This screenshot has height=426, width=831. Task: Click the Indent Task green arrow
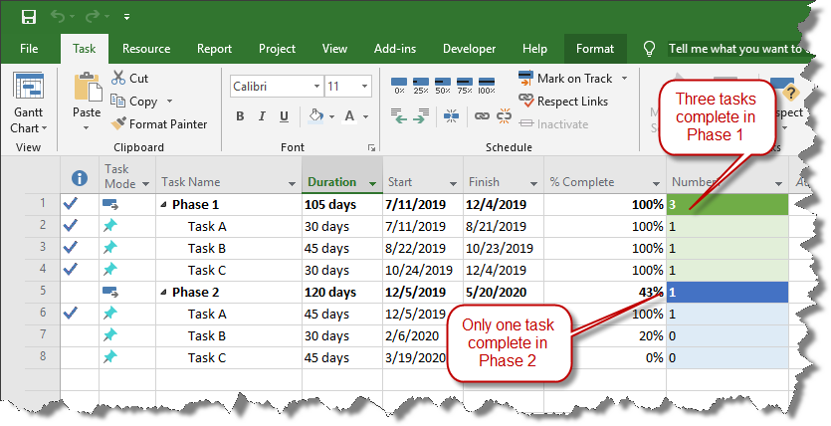(420, 115)
